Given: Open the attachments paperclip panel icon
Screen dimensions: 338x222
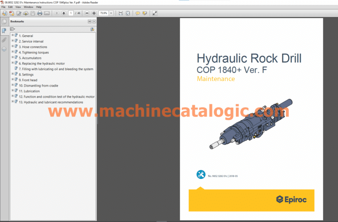Looking at the screenshot, I should (4, 40).
